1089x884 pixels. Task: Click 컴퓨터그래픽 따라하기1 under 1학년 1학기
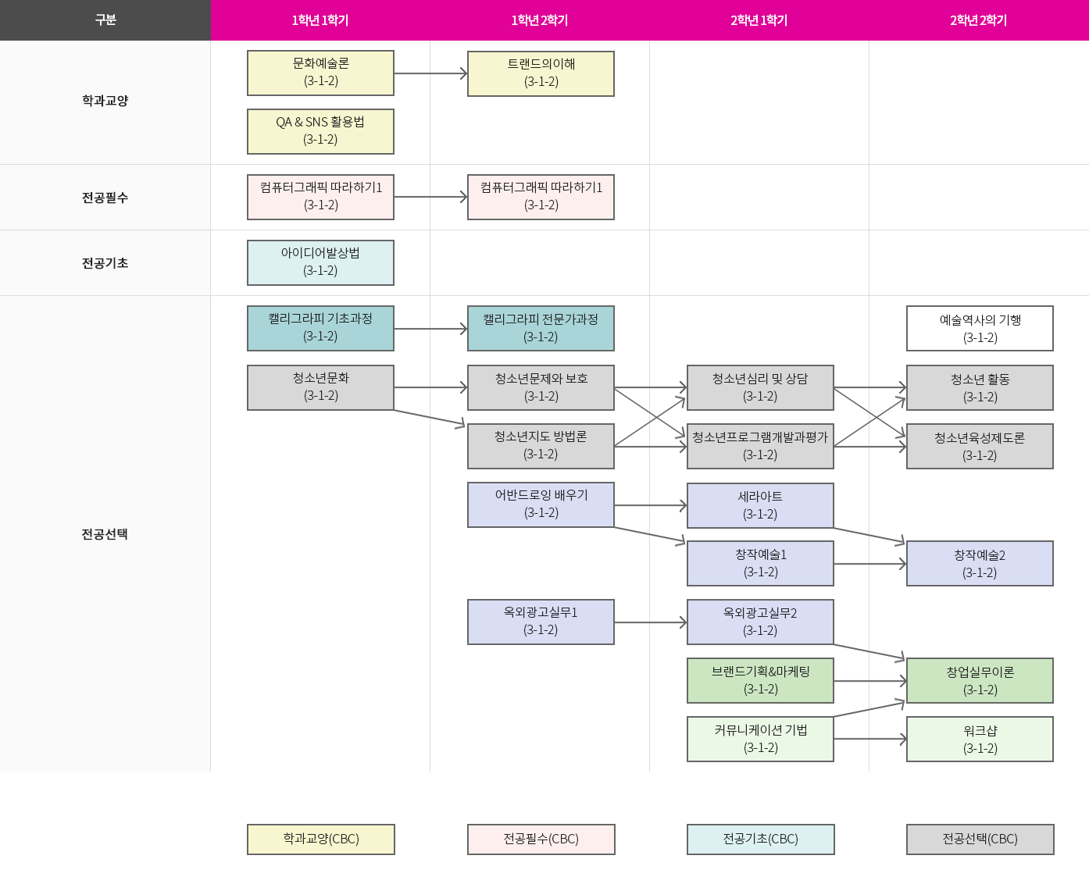pyautogui.click(x=320, y=197)
